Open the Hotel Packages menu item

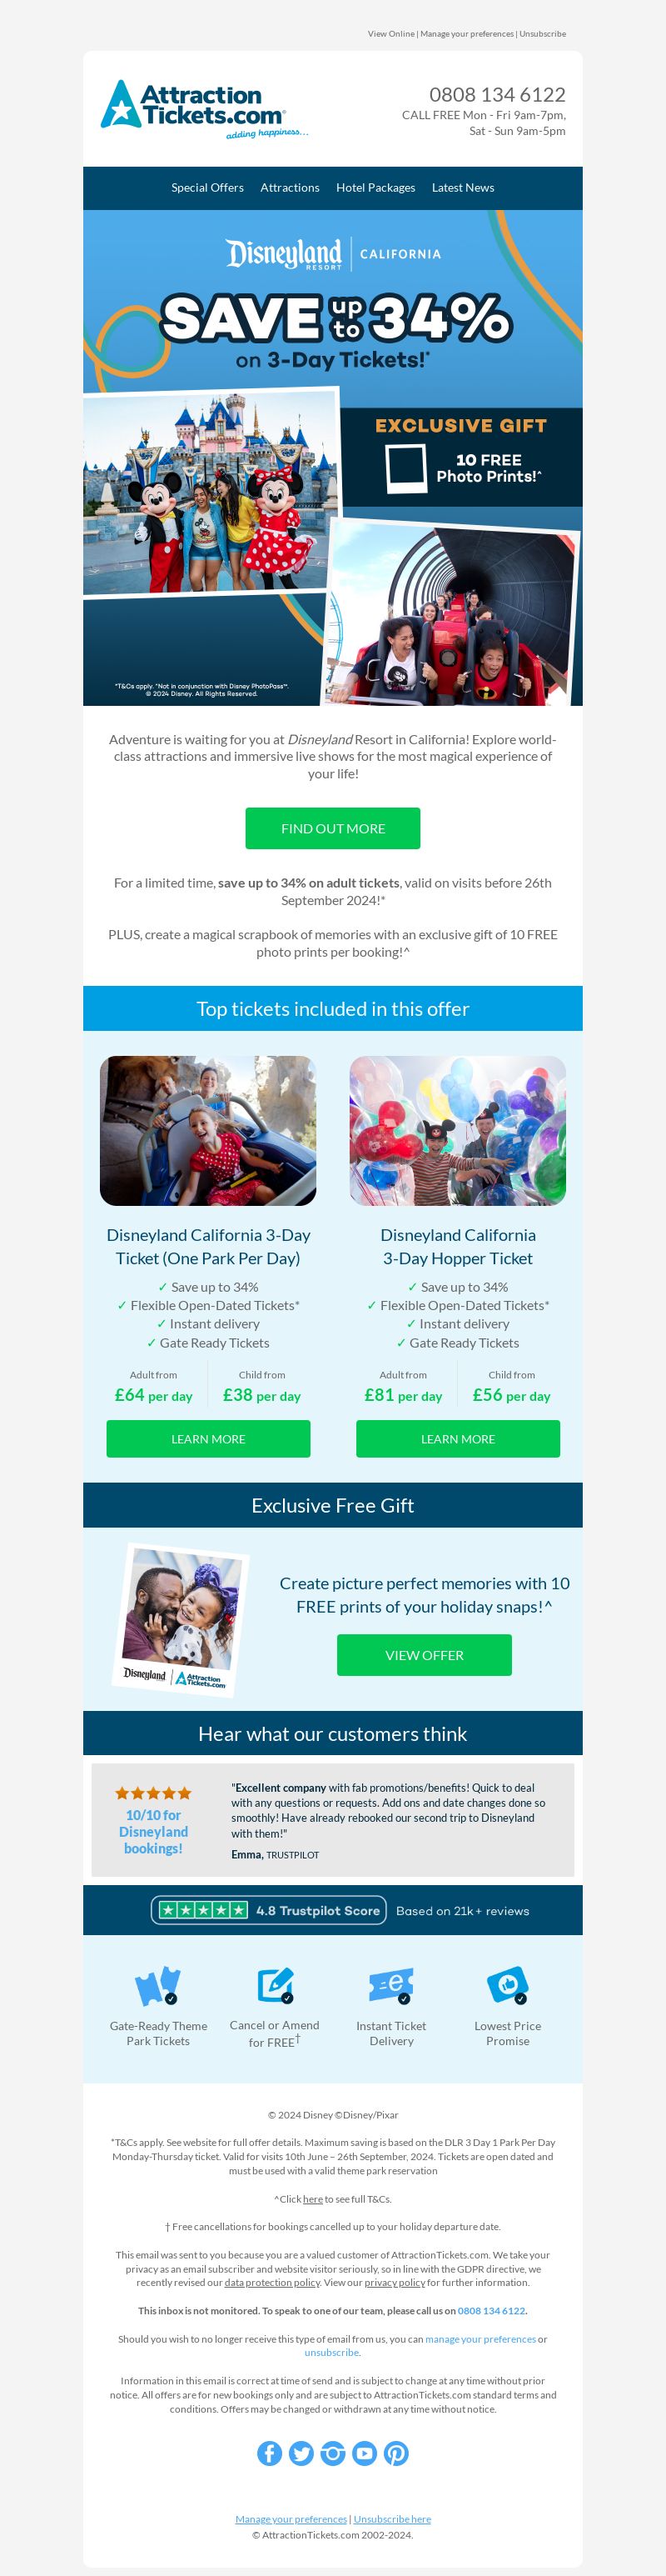(x=375, y=188)
